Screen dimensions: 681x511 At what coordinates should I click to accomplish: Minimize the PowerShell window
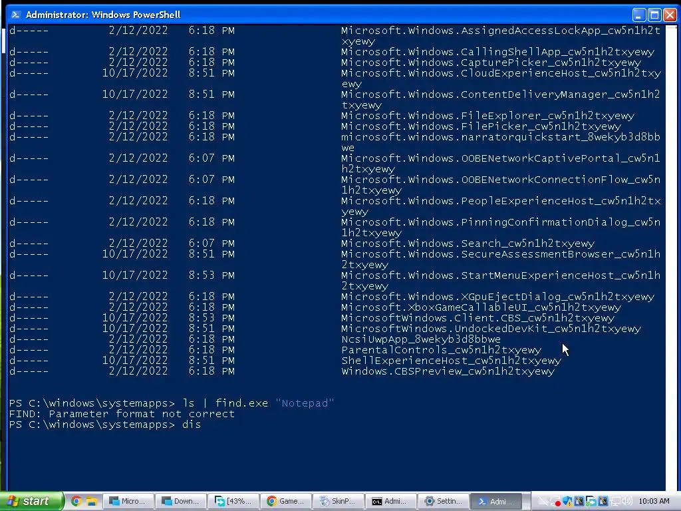click(x=638, y=15)
